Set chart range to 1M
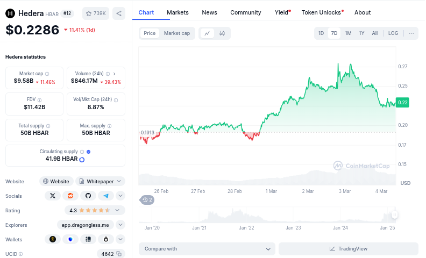This screenshot has height=258, width=426. (348, 33)
